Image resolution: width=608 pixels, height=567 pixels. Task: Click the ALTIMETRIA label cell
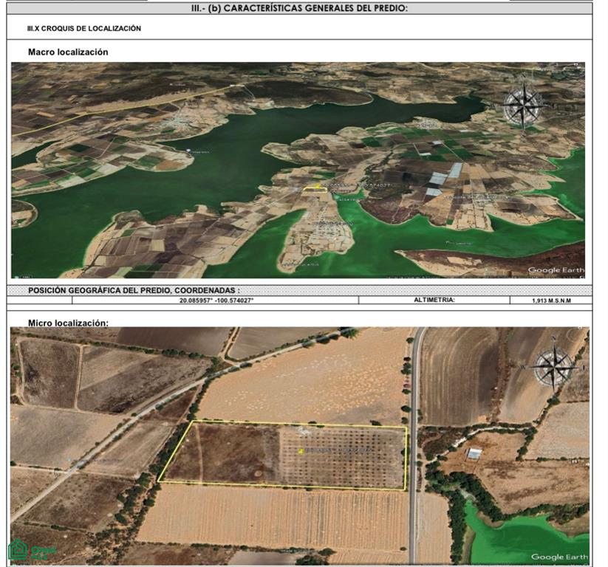coord(434,300)
